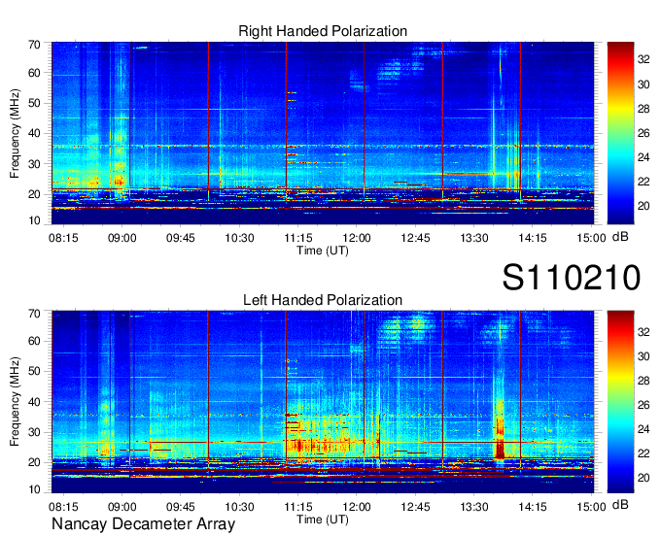Click the Right Handed plot's colorbar
661x536 pixels.
(620, 133)
